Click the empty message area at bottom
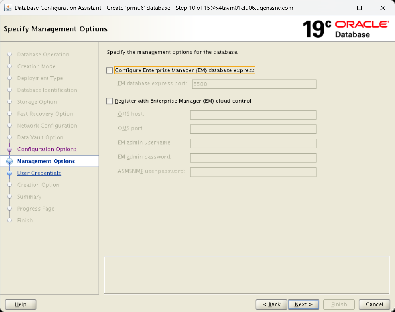This screenshot has height=312, width=395. [246, 275]
